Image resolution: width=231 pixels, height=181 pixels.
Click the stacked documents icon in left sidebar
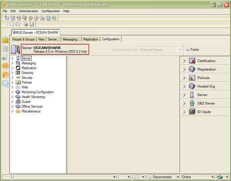click(5, 49)
